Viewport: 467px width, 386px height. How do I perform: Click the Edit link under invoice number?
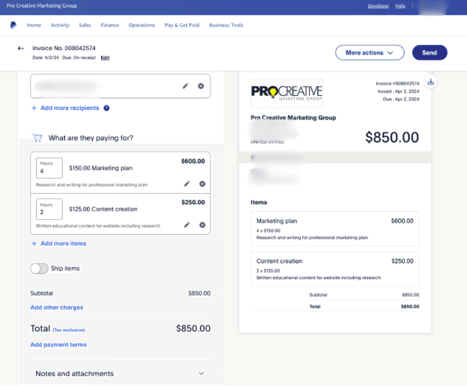click(105, 58)
